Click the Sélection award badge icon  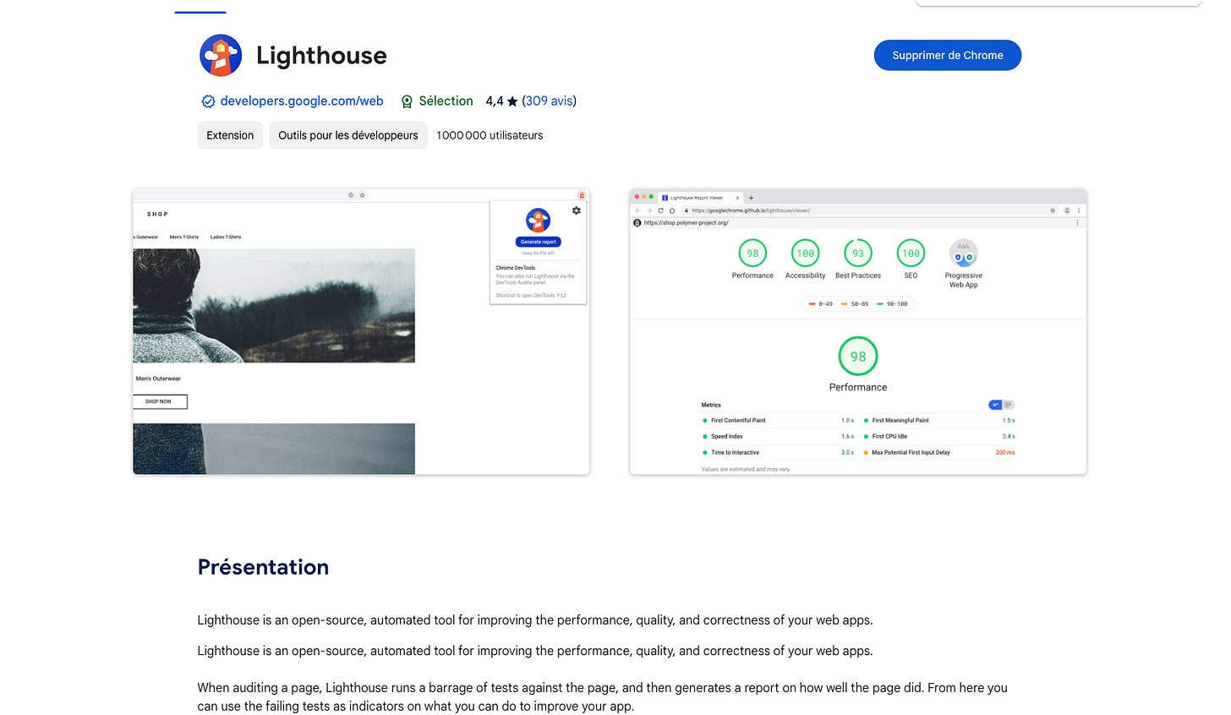(407, 101)
